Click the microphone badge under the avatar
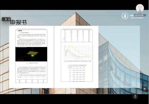The width and height of the screenshot is (149, 104). [140, 12]
